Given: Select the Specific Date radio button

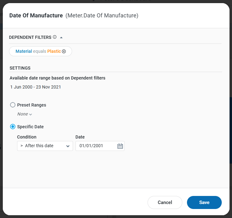Looking at the screenshot, I should 13,127.
